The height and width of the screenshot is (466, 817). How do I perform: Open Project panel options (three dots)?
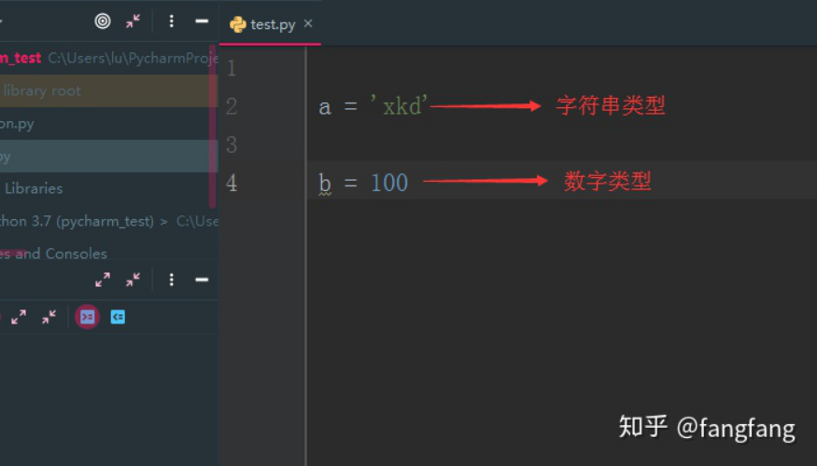pyautogui.click(x=171, y=21)
